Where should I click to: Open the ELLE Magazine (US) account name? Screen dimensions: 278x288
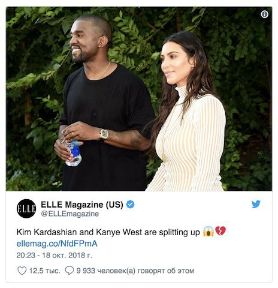tap(82, 205)
